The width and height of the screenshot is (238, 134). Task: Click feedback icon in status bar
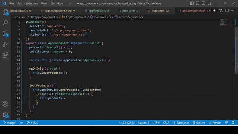[226, 122]
